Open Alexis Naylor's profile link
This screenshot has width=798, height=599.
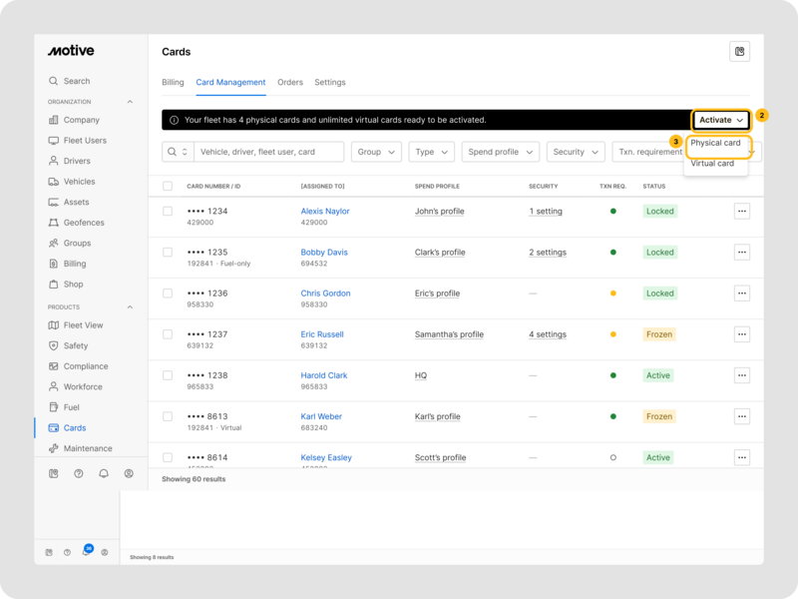pos(325,211)
